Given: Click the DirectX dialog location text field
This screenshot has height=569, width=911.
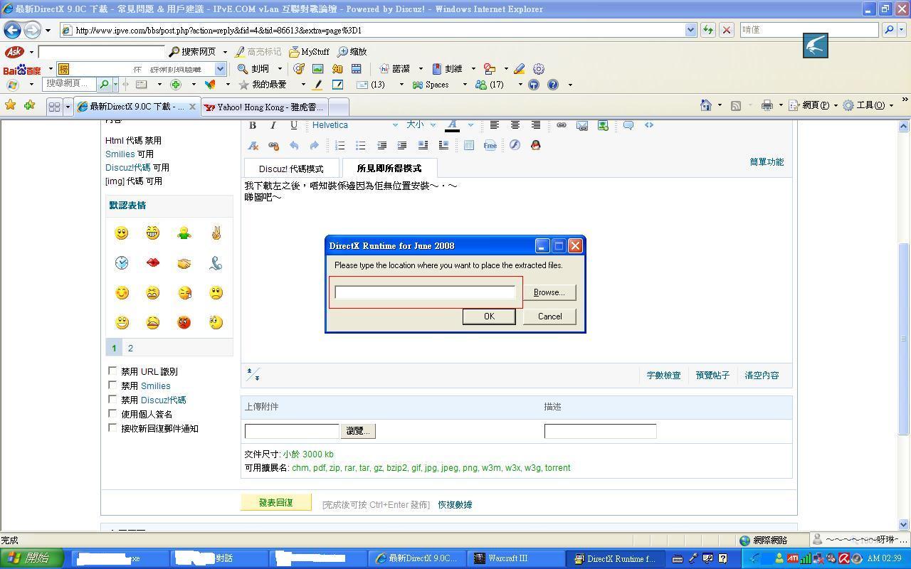Looking at the screenshot, I should pos(426,292).
